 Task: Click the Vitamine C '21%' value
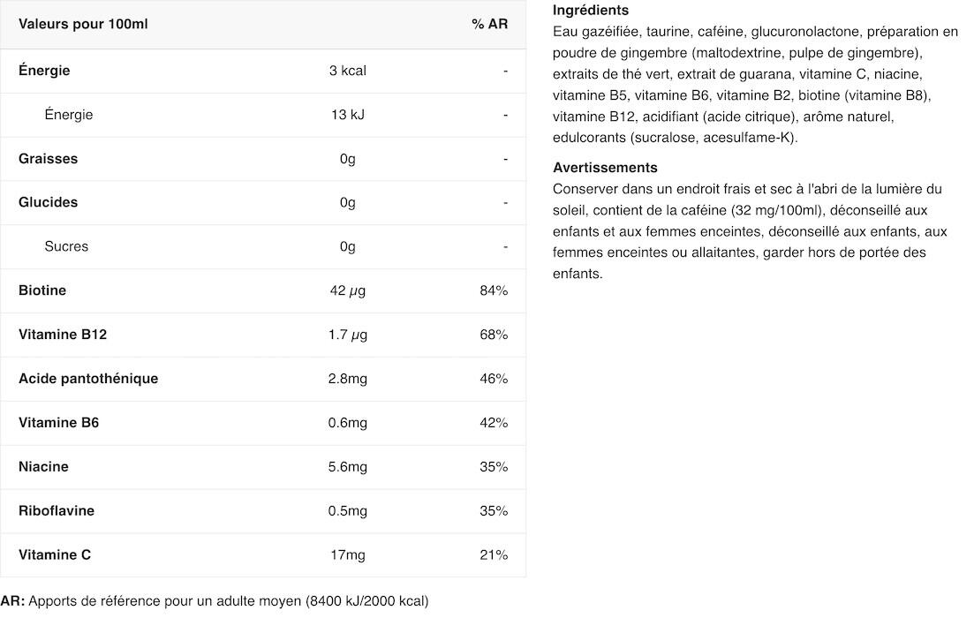(x=494, y=555)
